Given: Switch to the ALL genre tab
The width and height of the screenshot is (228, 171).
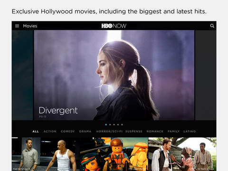Looking at the screenshot, I should point(36,132).
